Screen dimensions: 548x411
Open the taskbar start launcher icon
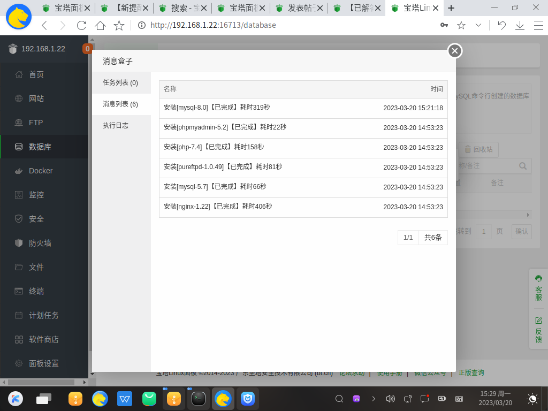(x=16, y=398)
